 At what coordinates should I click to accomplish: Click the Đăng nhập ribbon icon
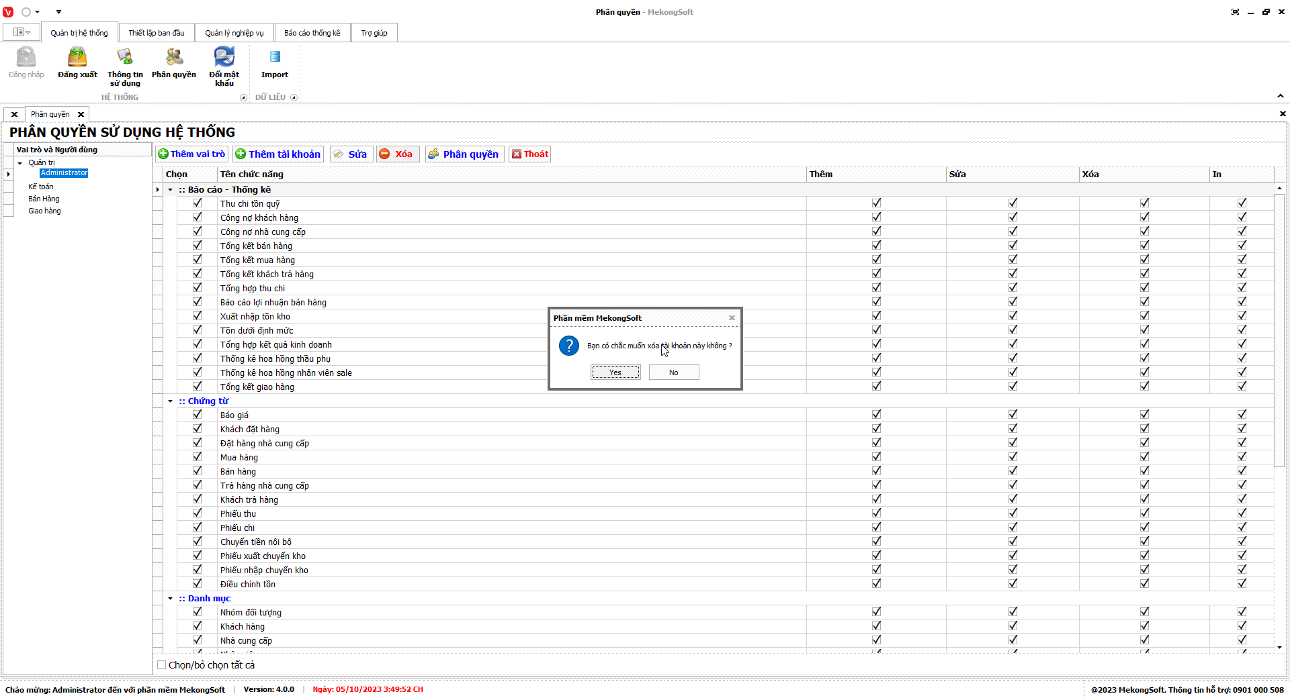(26, 62)
